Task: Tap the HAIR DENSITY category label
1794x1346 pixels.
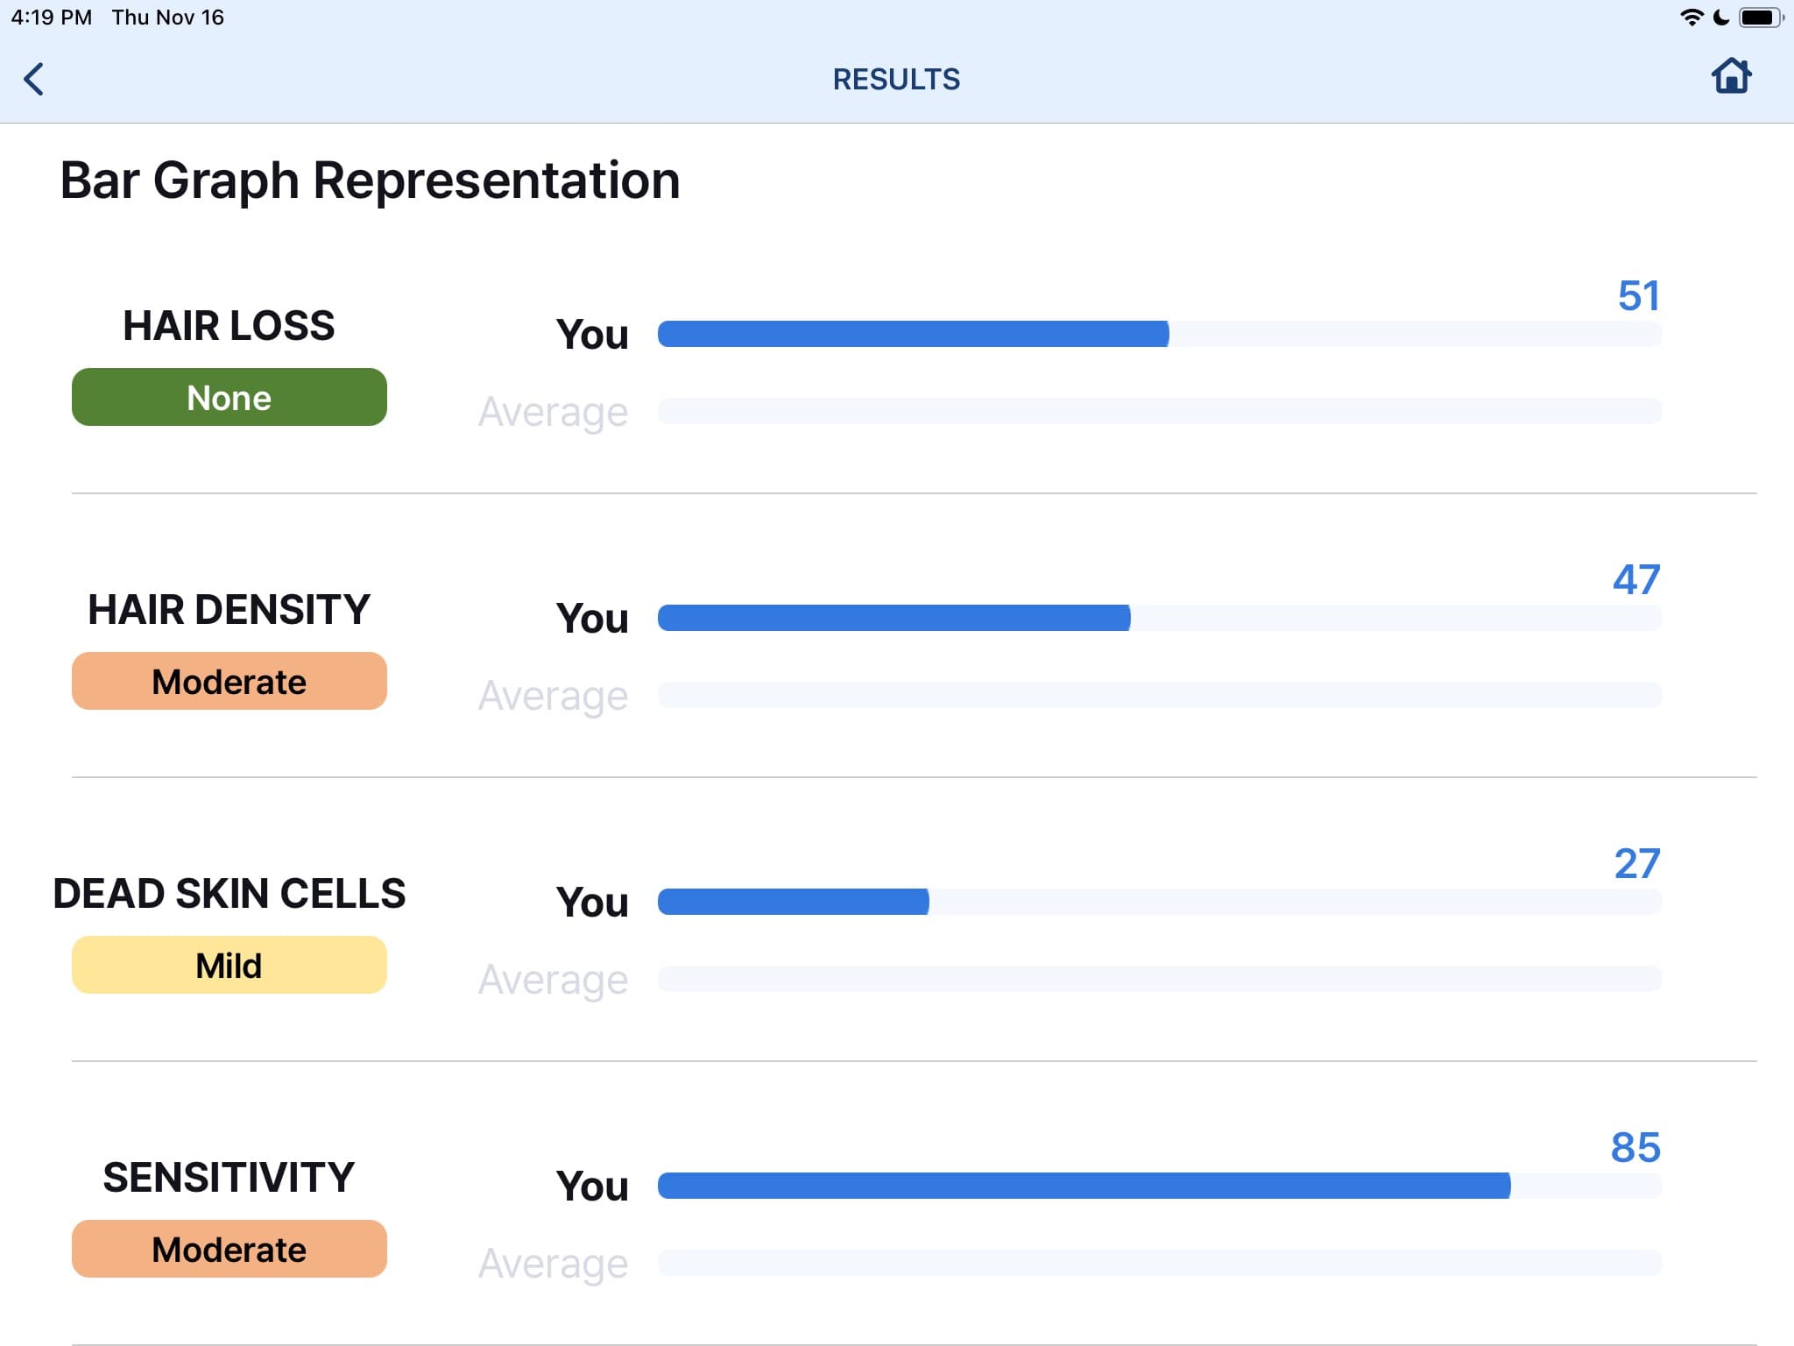Action: (229, 610)
